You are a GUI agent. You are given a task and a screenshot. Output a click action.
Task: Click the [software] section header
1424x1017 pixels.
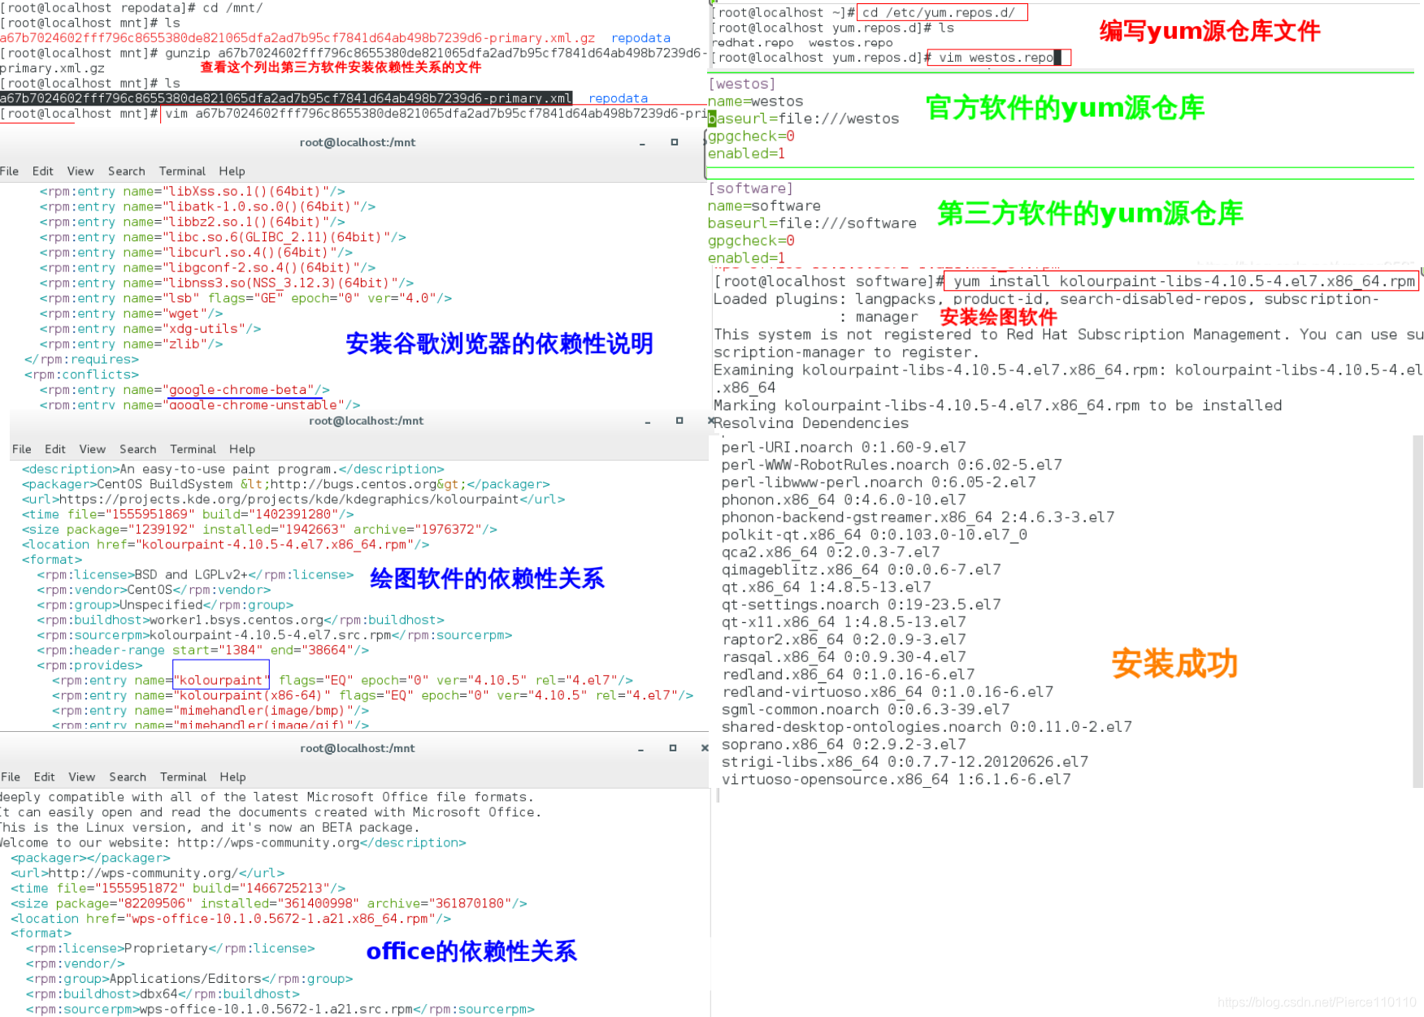tap(750, 188)
